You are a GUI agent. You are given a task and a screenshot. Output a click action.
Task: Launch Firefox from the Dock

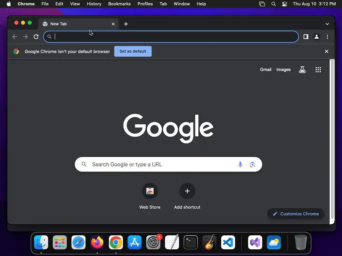pos(97,242)
